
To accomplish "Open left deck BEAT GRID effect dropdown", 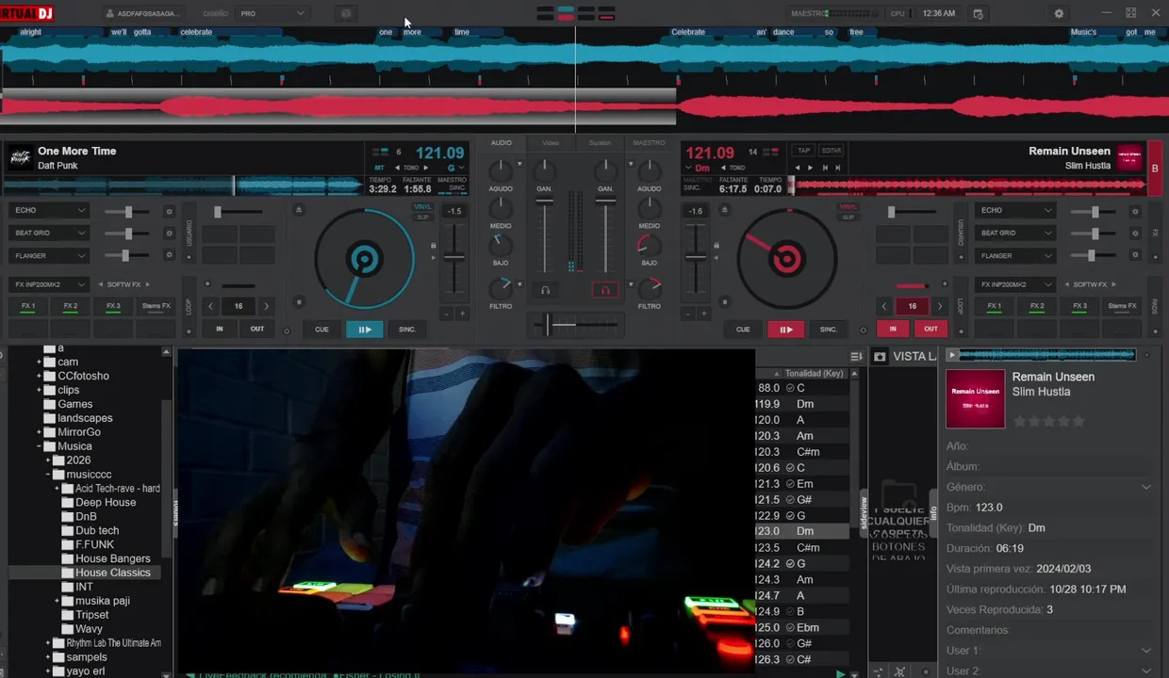I will coord(49,233).
